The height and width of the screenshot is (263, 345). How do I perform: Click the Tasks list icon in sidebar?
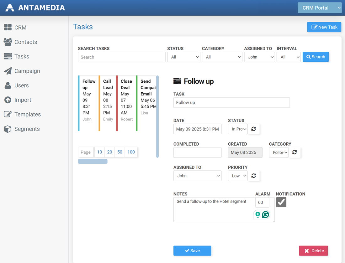click(8, 56)
